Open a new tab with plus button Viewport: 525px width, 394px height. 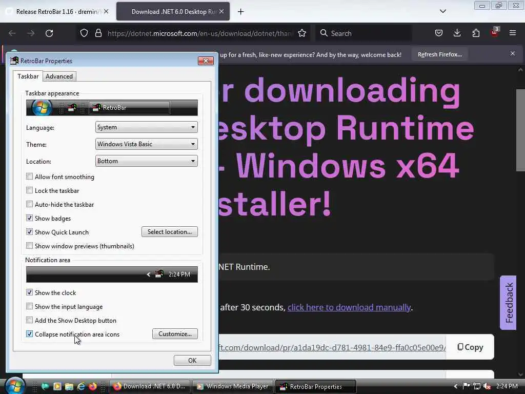(x=241, y=12)
